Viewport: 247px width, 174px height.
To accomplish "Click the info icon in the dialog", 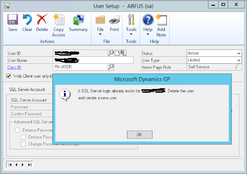I will point(65,95).
